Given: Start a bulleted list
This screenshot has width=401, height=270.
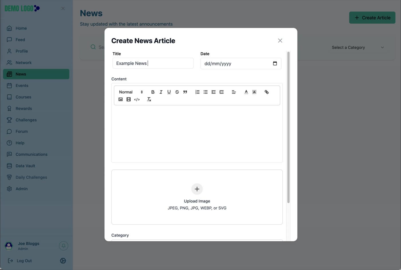Looking at the screenshot, I should 205,92.
